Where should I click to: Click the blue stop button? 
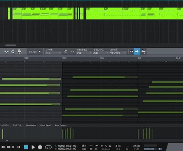pyautogui.click(x=26, y=147)
